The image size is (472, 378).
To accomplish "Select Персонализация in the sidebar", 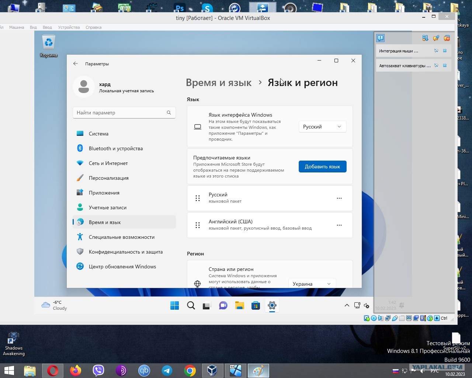I will click(124, 178).
